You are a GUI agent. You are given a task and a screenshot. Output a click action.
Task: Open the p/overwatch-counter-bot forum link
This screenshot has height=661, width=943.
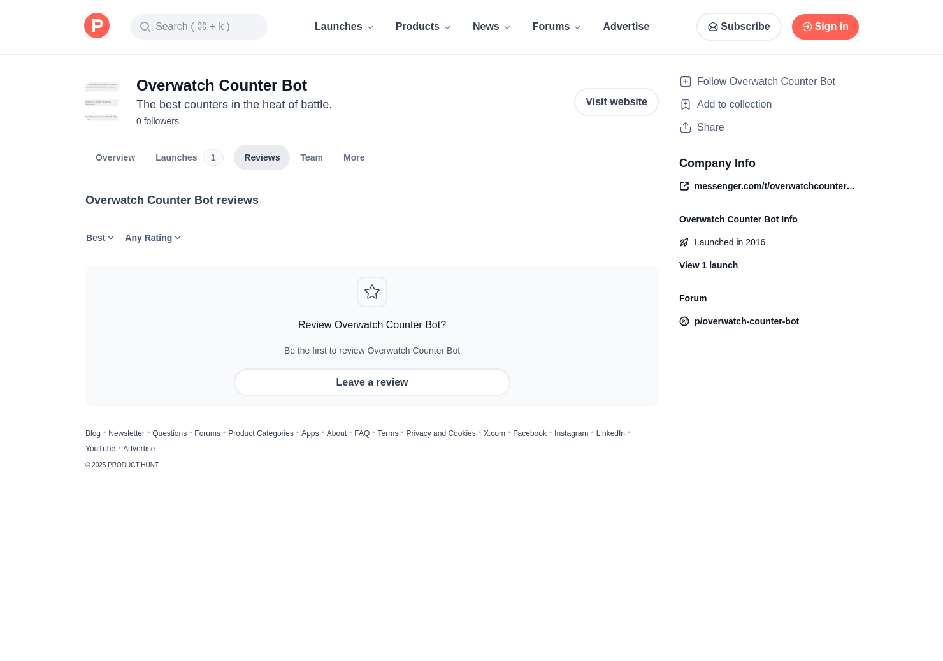pyautogui.click(x=747, y=321)
